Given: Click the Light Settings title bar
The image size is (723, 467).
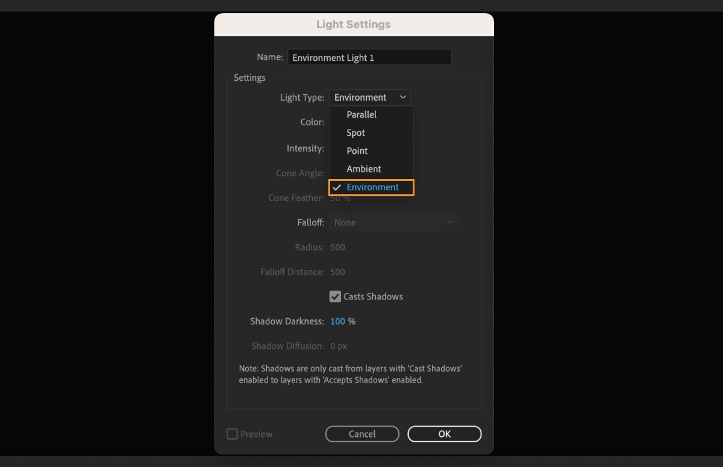Looking at the screenshot, I should point(354,24).
